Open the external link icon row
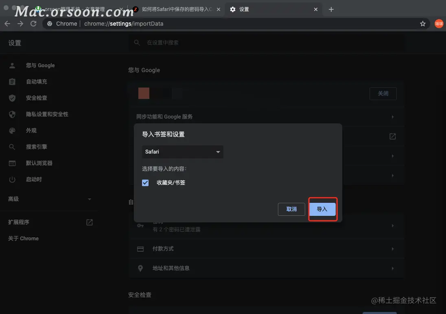Screen dimensions: 446x314 click(393, 136)
